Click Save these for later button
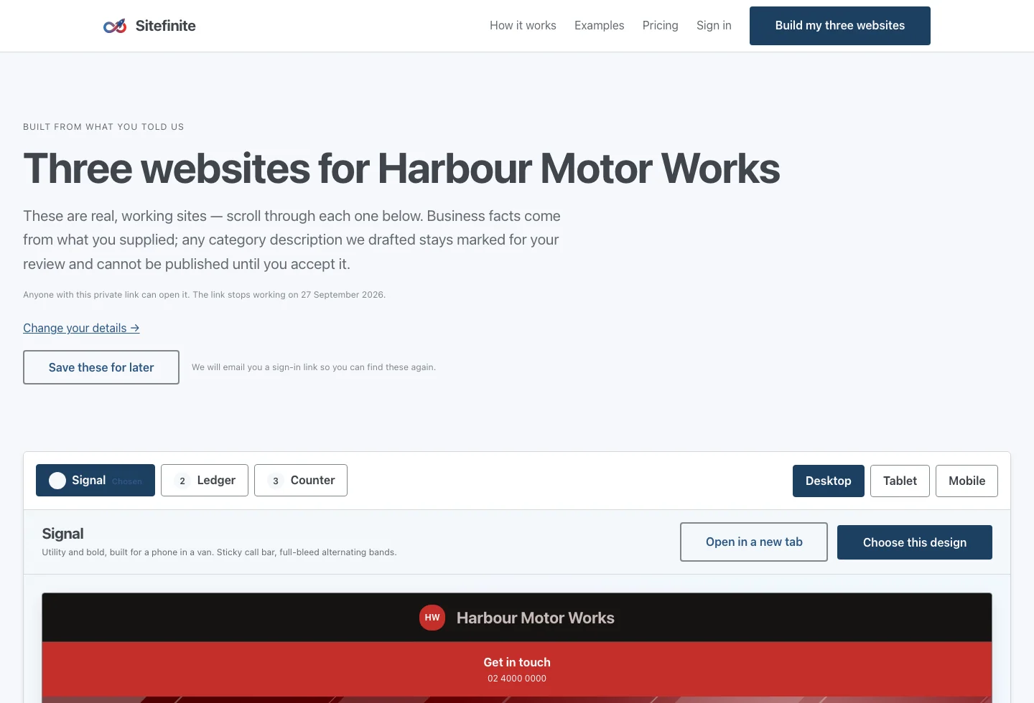Image resolution: width=1034 pixels, height=703 pixels. (x=101, y=367)
